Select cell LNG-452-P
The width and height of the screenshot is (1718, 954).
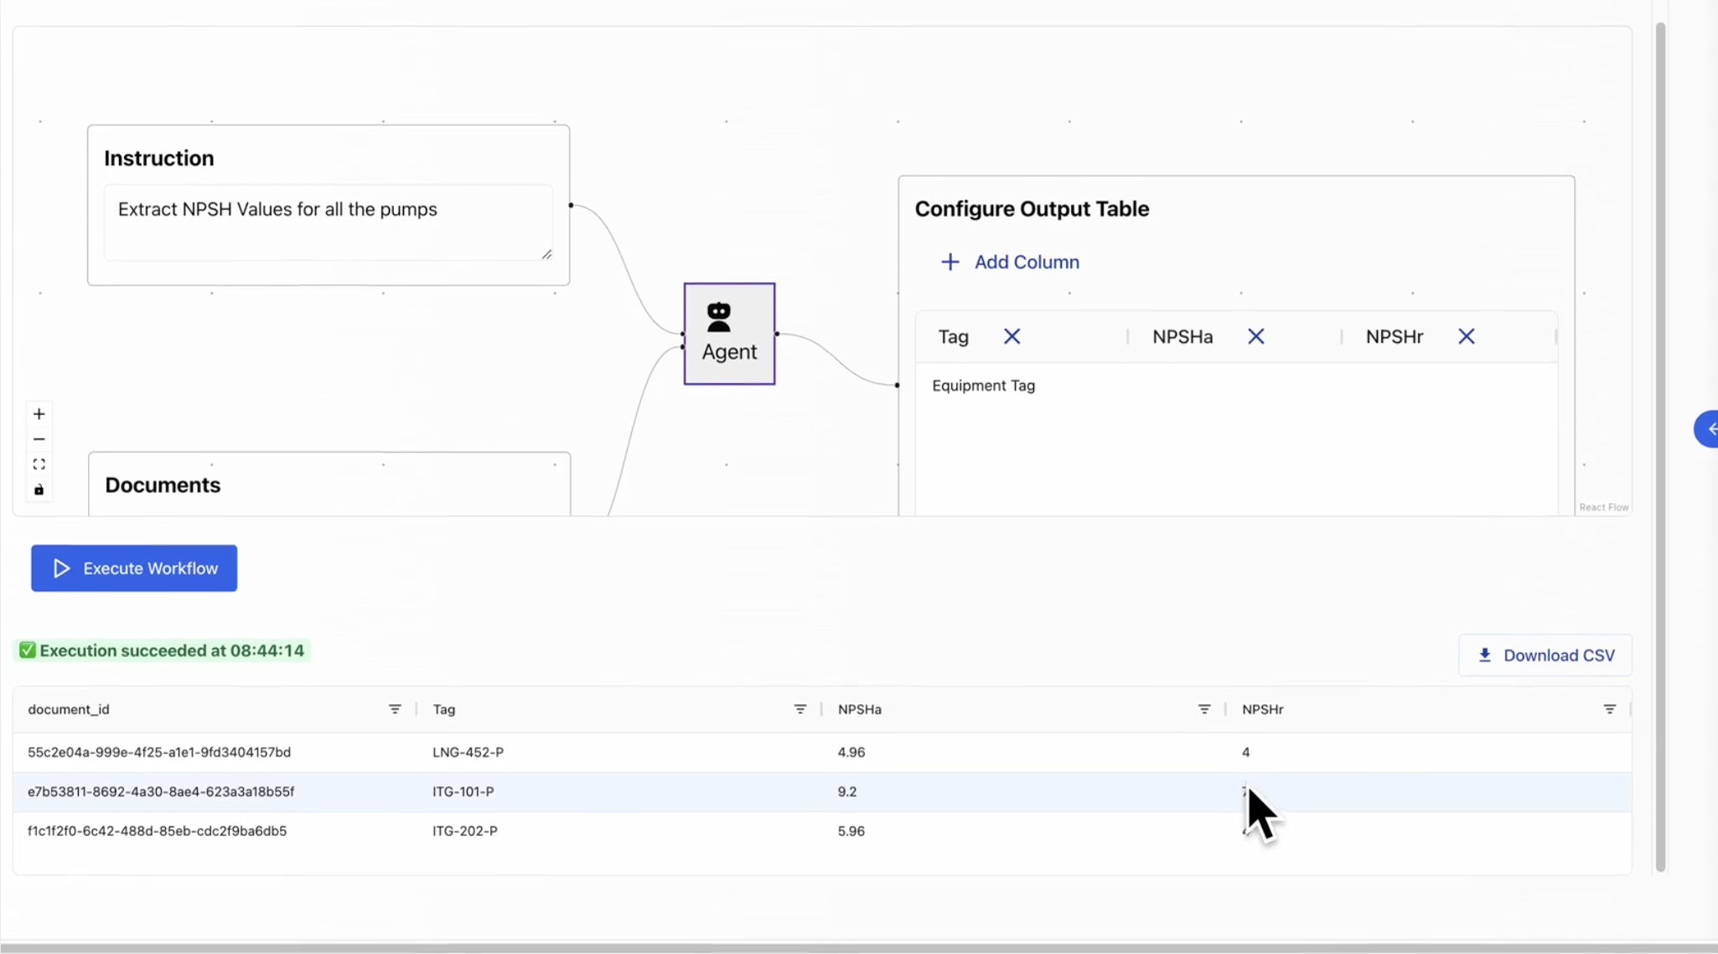click(x=468, y=752)
